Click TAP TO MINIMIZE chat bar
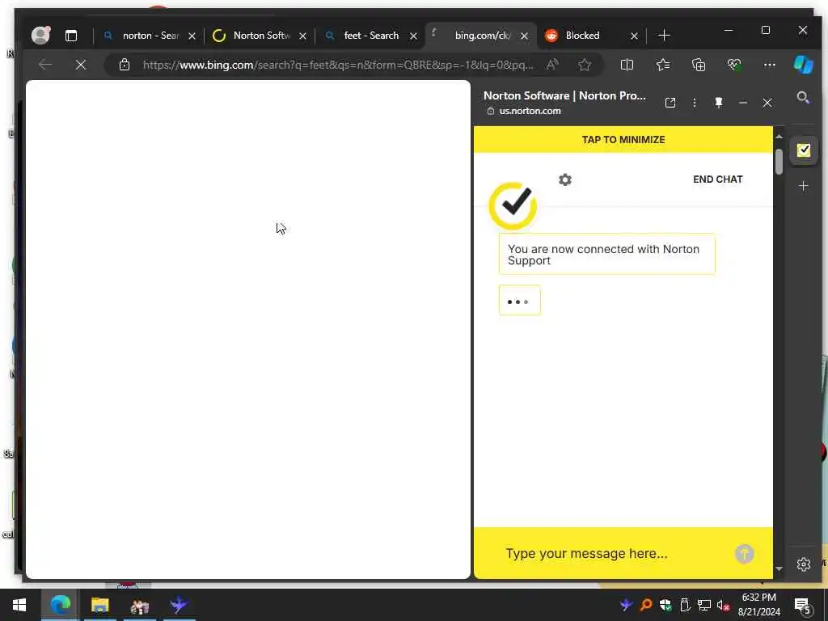Screen dimensions: 828x621 coord(623,139)
